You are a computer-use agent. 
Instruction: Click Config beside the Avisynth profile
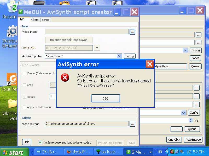pos(130,56)
